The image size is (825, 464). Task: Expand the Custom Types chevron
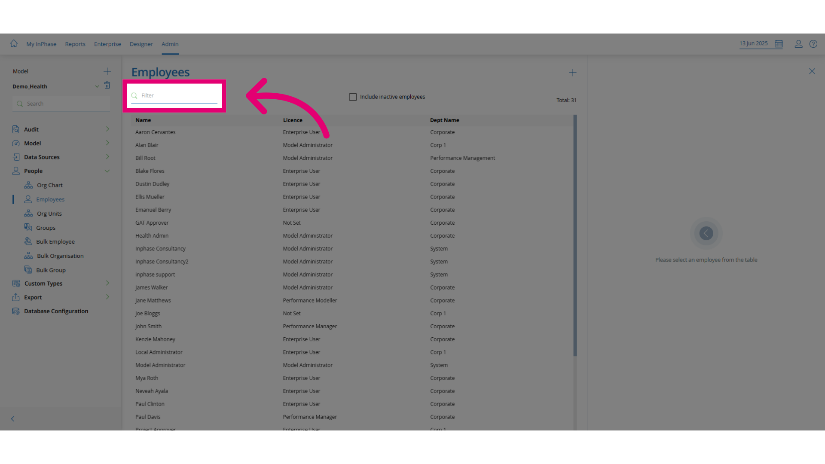(x=107, y=283)
